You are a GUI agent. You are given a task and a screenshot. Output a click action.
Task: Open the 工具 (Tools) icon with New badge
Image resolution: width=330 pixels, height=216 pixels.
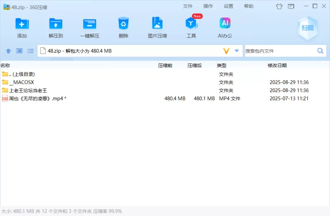point(191,23)
